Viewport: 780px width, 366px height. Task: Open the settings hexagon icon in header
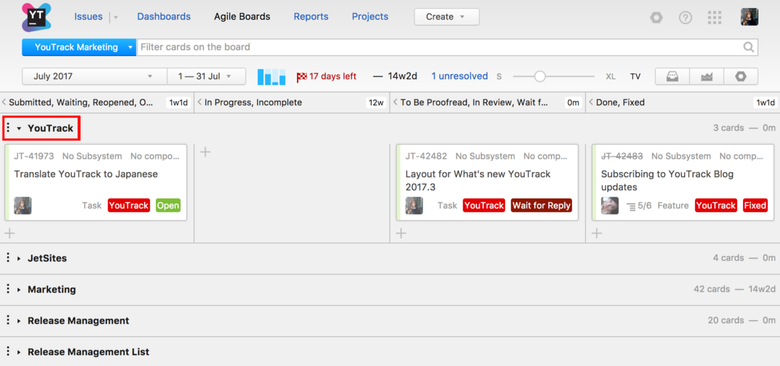(656, 18)
